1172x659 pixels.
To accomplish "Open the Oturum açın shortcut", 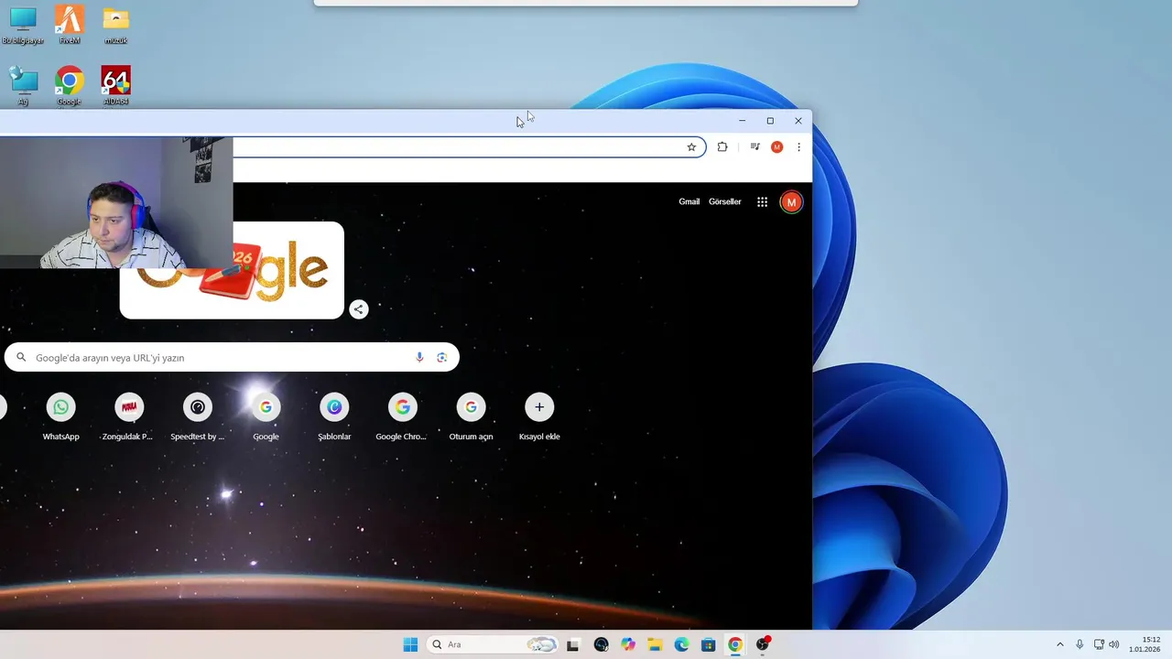I will pos(471,417).
